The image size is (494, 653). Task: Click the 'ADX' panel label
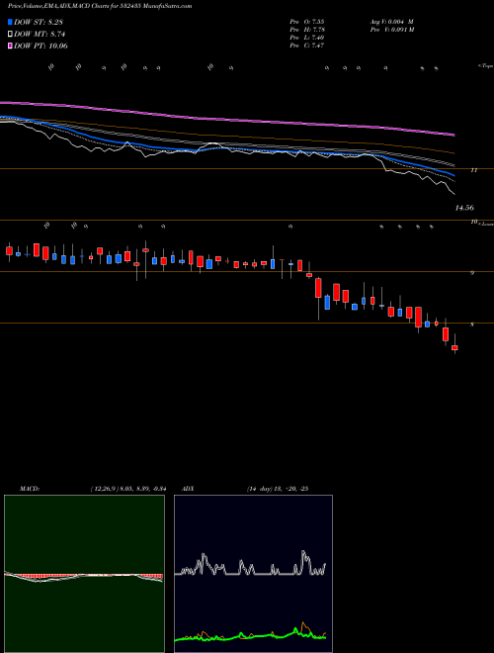click(x=189, y=489)
